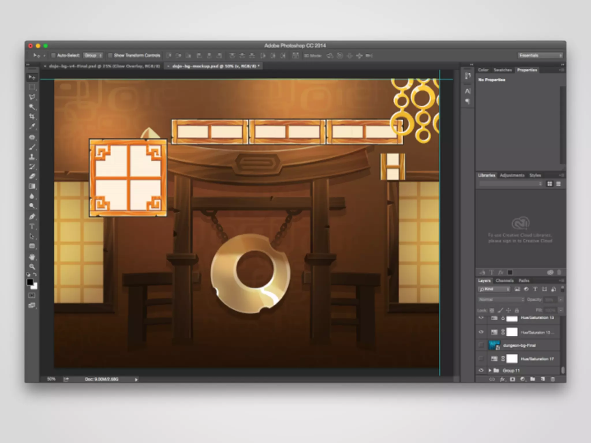Expand the Group 11 folder
The width and height of the screenshot is (591, 443).
pos(490,370)
